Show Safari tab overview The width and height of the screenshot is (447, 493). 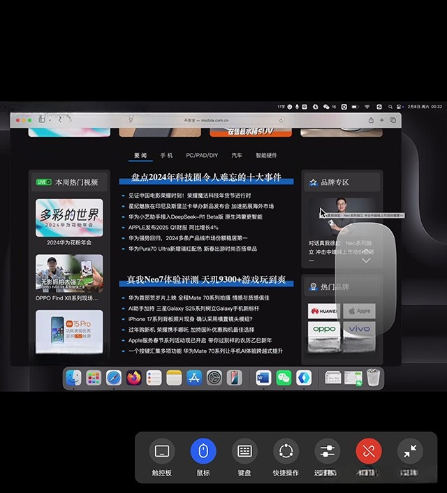[x=393, y=120]
